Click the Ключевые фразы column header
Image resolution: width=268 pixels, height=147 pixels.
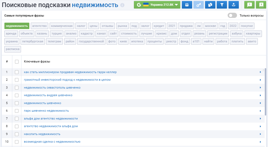coord(37,61)
